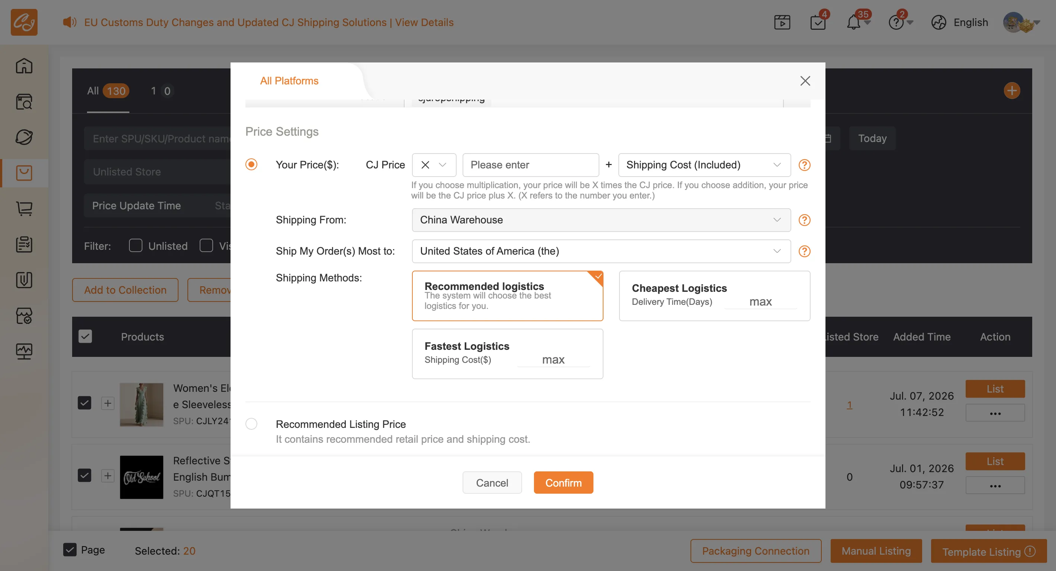Screen dimensions: 1056x571
Task: Uncheck the Women's dress product checkbox
Action: coord(84,403)
